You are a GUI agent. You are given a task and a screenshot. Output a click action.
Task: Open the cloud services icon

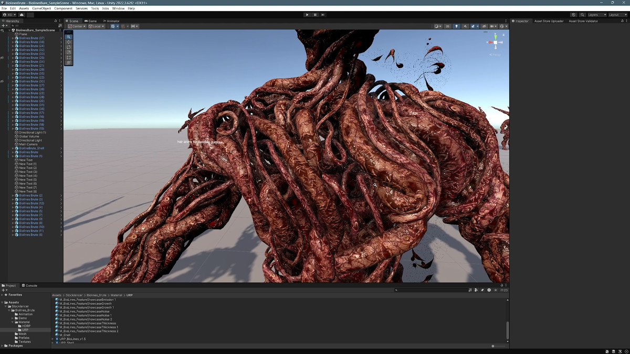coord(22,15)
